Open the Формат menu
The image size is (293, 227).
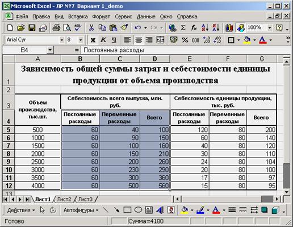101,16
